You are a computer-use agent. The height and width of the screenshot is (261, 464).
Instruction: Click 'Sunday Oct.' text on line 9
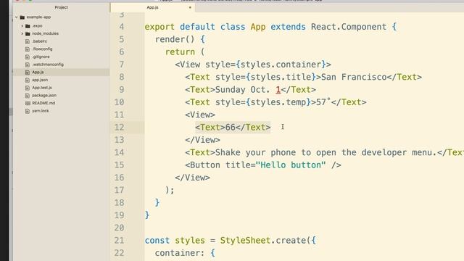click(x=243, y=90)
